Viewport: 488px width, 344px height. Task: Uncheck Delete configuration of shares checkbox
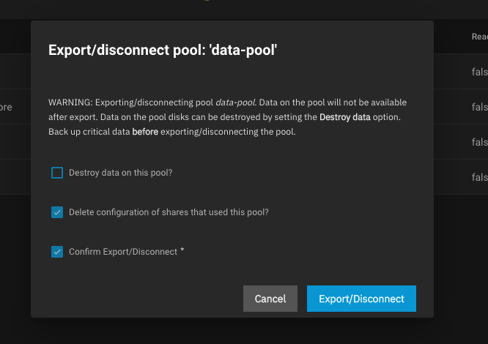click(57, 212)
